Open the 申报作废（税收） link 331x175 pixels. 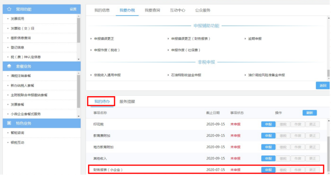click(107, 50)
